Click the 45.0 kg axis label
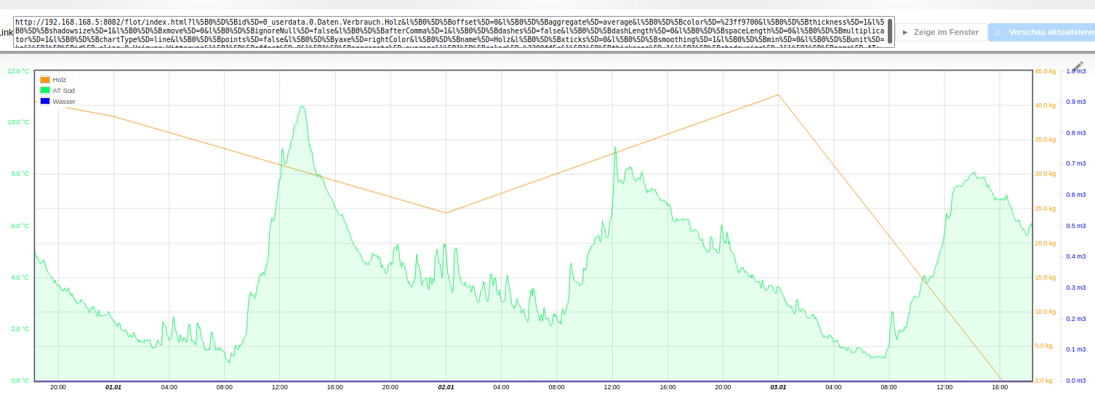This screenshot has height=398, width=1095. (x=1045, y=71)
